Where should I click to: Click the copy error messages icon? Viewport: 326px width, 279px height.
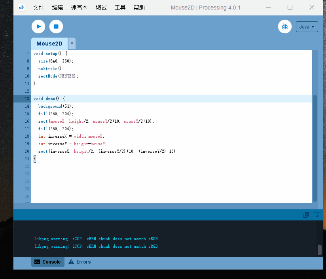coord(306,214)
